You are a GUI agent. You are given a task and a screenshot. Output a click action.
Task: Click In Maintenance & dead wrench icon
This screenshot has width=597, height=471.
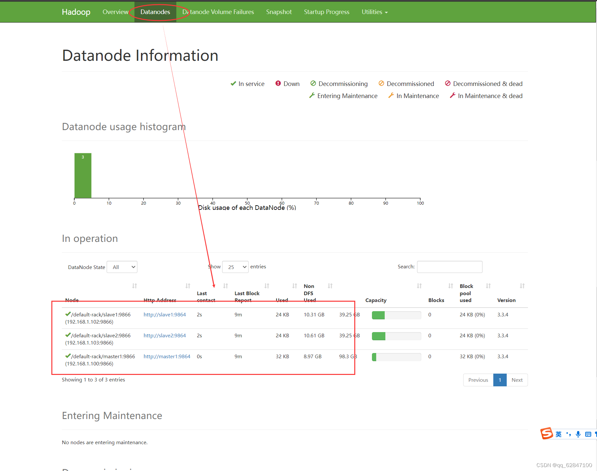click(x=452, y=95)
